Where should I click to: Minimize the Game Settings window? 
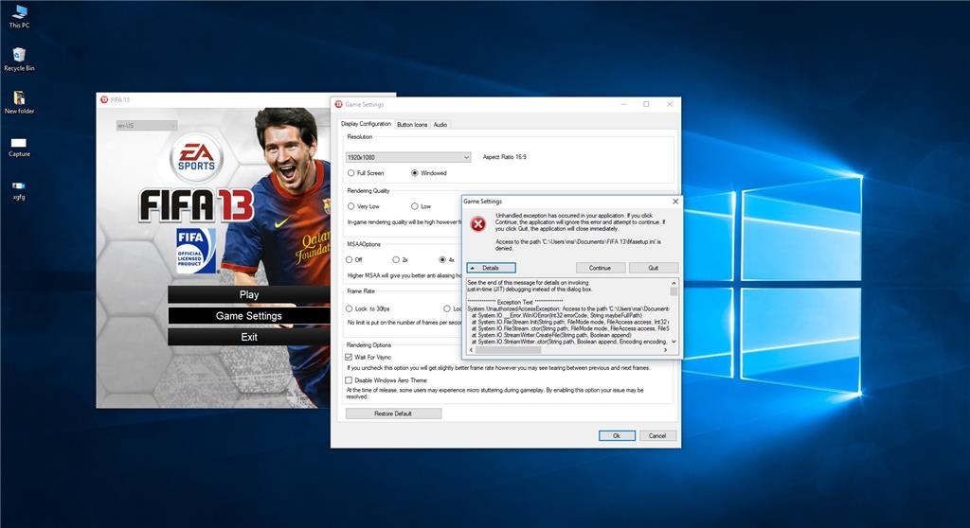[623, 104]
